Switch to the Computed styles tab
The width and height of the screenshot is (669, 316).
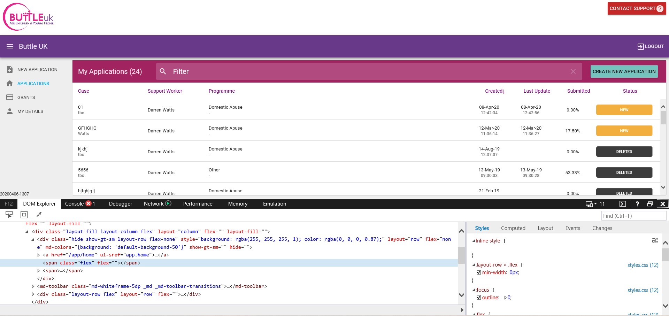[x=513, y=228]
